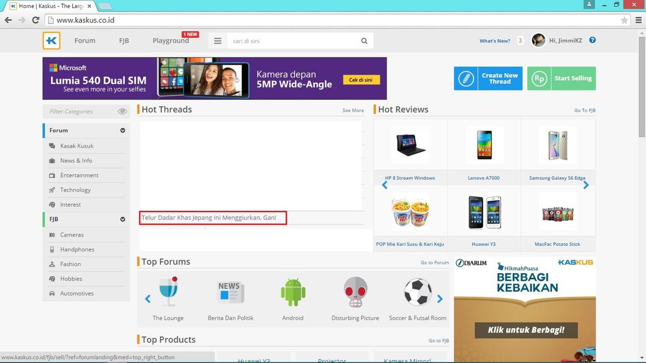Show previous Top Forums with left arrow
646x363 pixels.
click(x=148, y=299)
